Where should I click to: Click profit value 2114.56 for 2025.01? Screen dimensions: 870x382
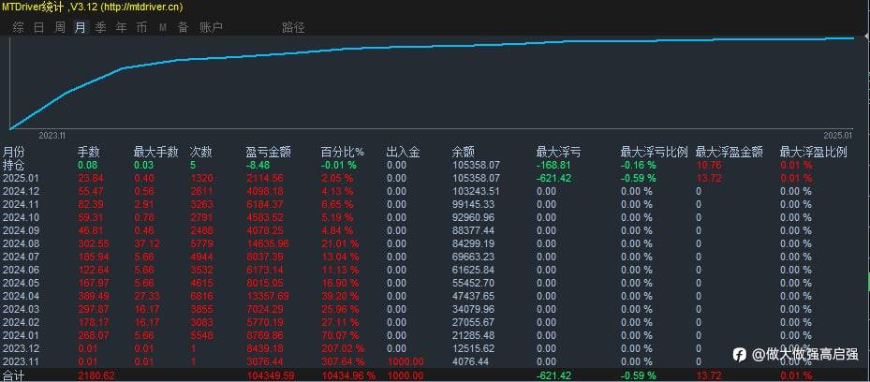click(265, 179)
